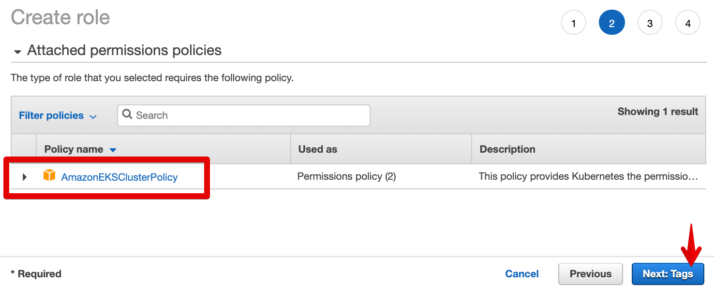Image resolution: width=714 pixels, height=286 pixels.
Task: Click the truncated policy description text
Action: pyautogui.click(x=588, y=177)
